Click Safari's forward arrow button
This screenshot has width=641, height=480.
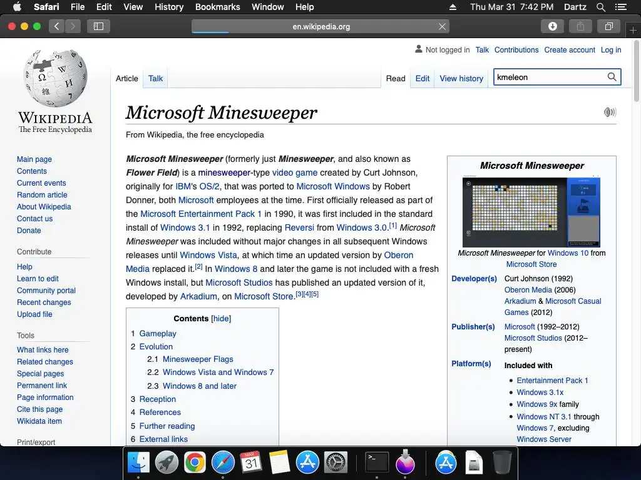click(x=73, y=26)
